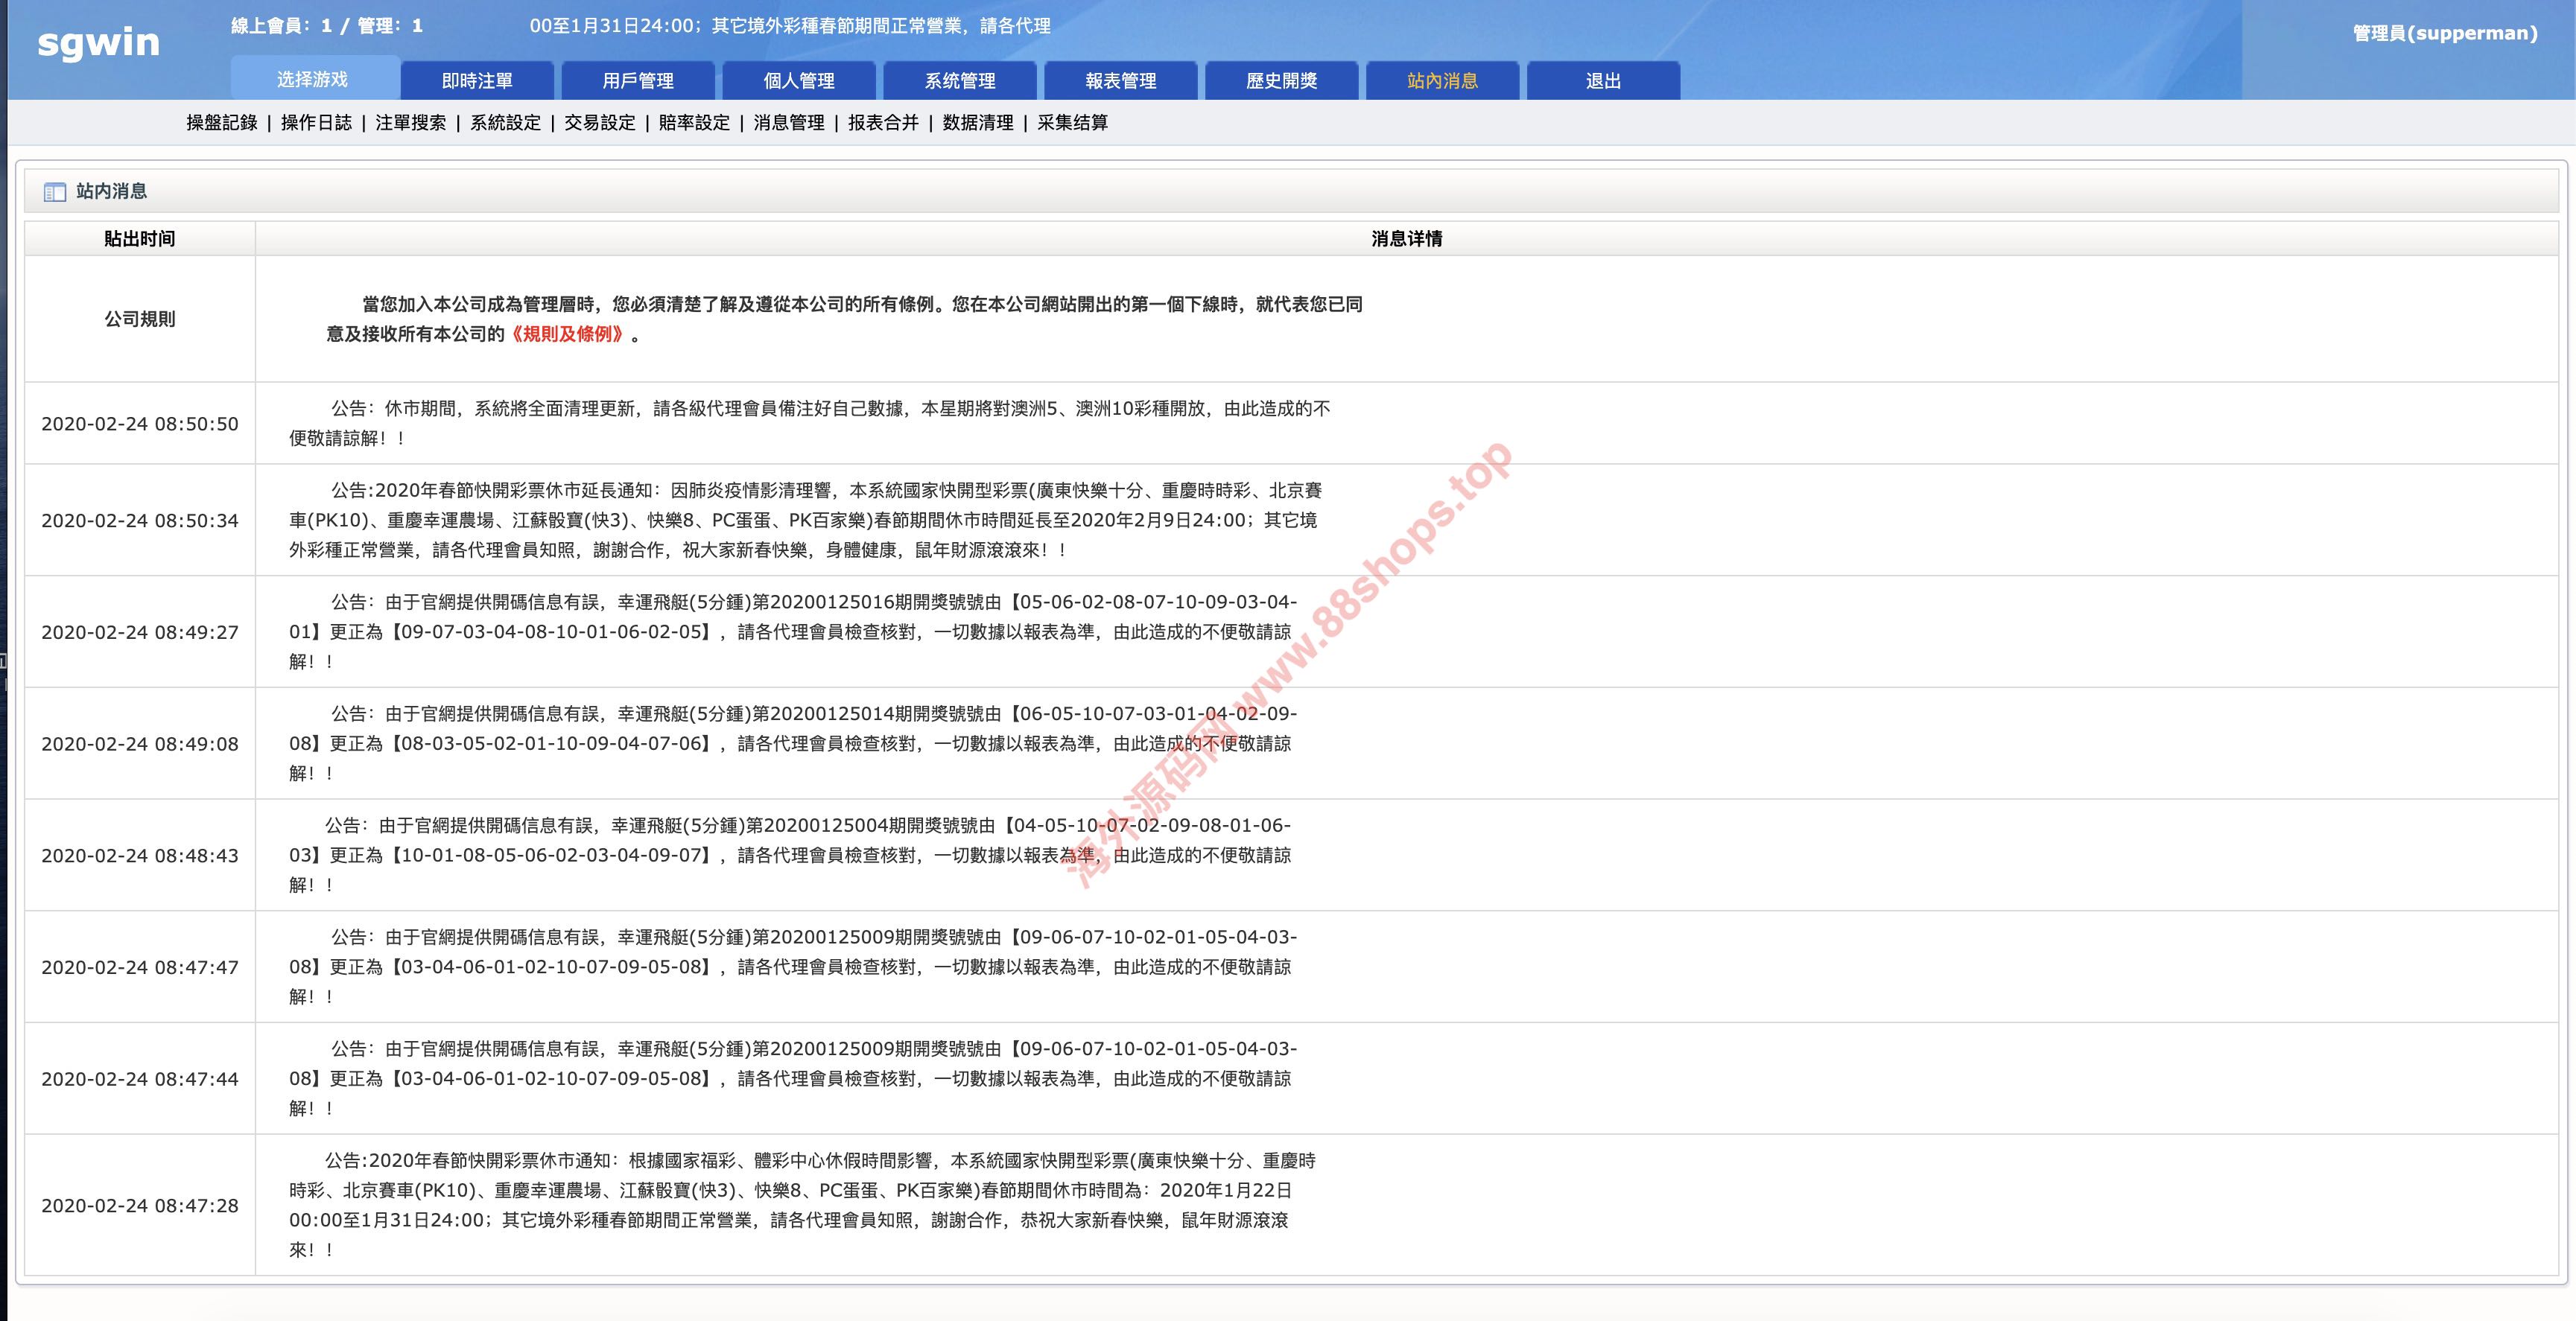Open the 系統設定 submenu link

point(505,123)
